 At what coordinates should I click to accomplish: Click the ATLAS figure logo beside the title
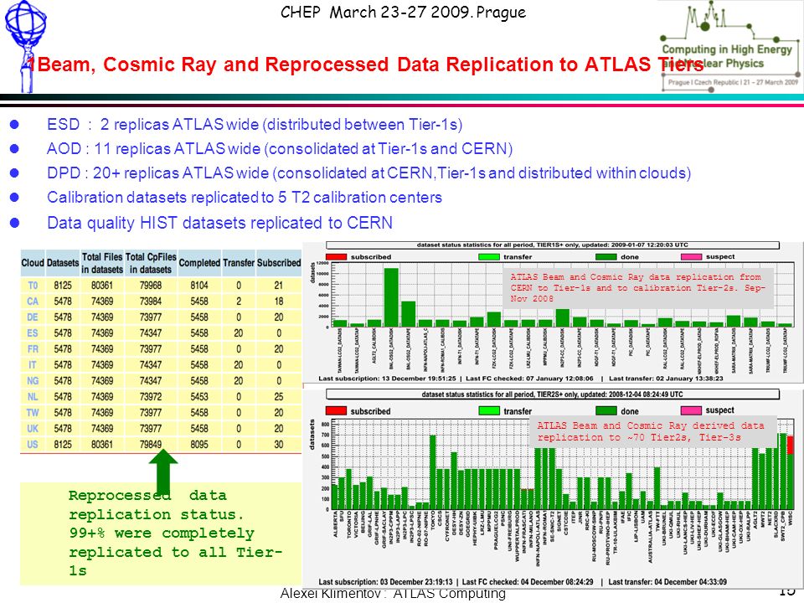(24, 46)
